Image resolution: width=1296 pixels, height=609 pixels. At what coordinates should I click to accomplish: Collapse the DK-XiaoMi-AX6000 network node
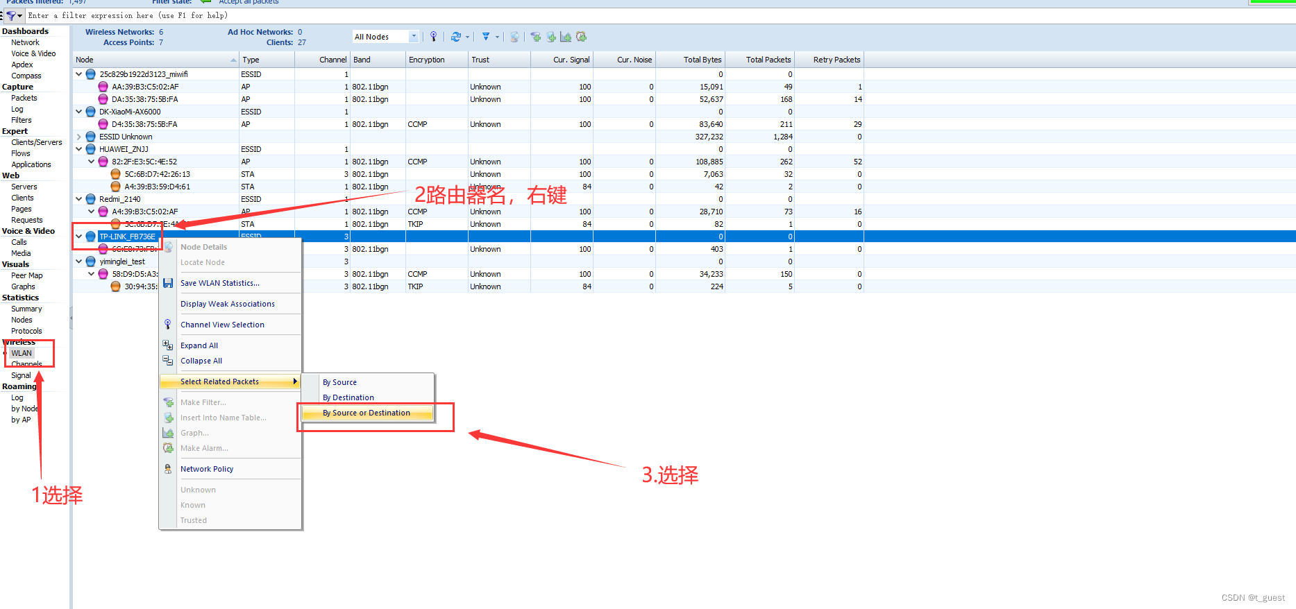click(x=79, y=112)
